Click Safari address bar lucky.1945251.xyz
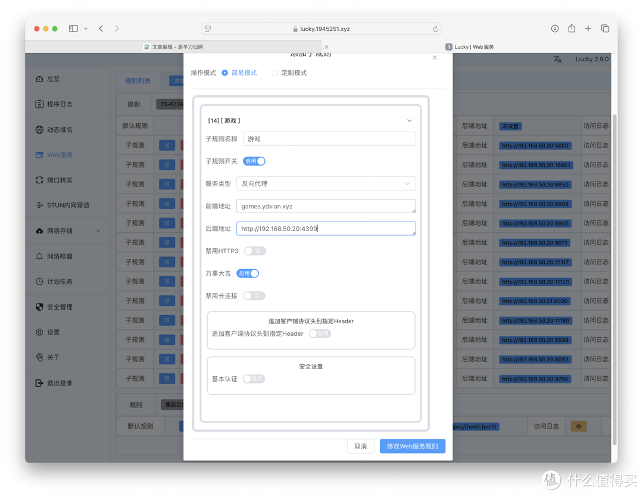This screenshot has width=643, height=496. point(321,29)
